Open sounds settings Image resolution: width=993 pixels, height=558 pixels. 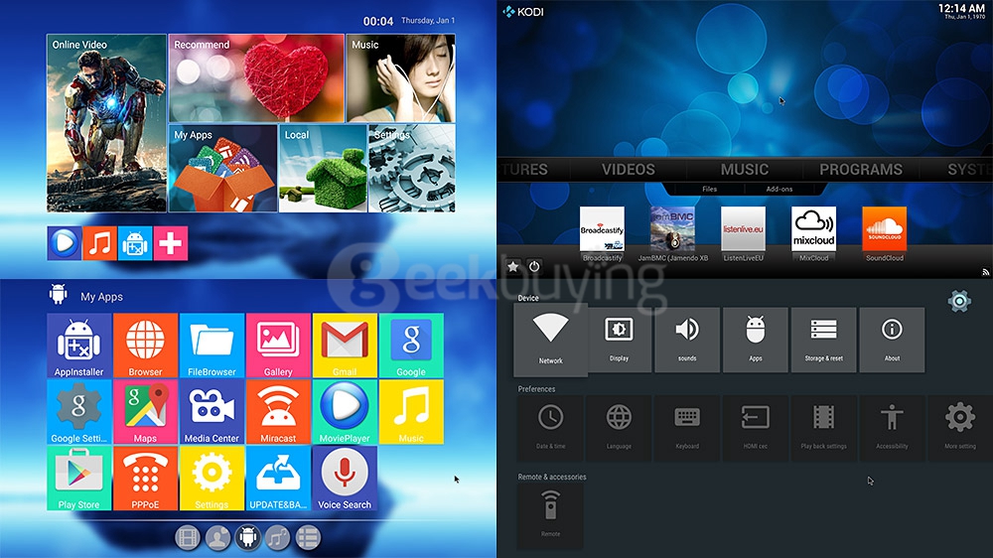point(687,341)
